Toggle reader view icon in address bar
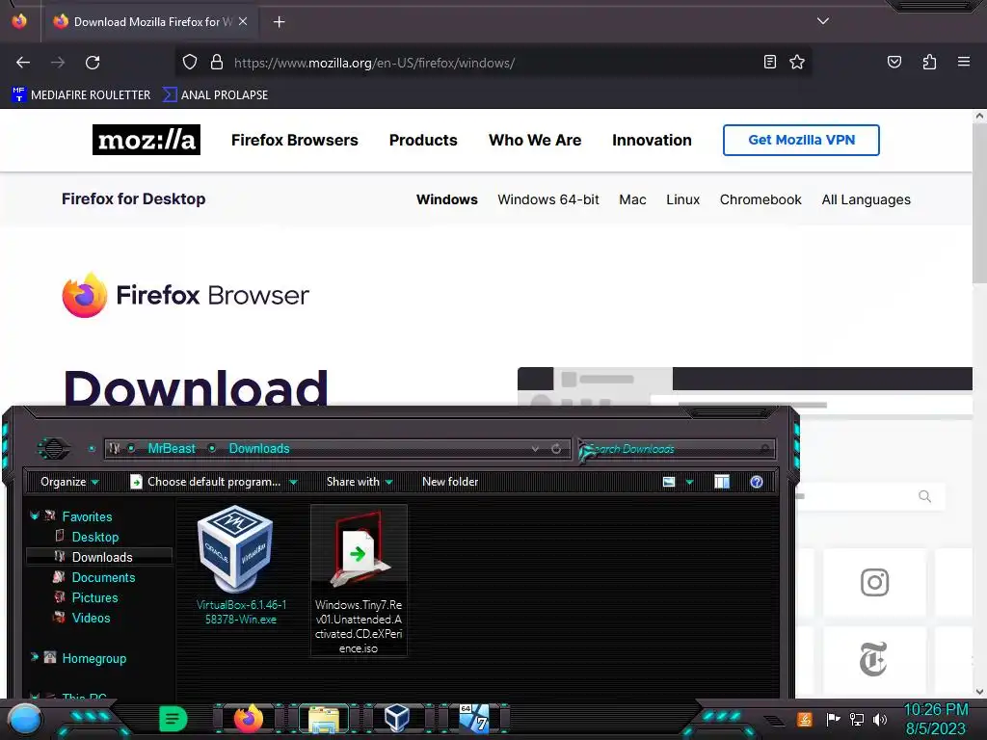 point(769,62)
